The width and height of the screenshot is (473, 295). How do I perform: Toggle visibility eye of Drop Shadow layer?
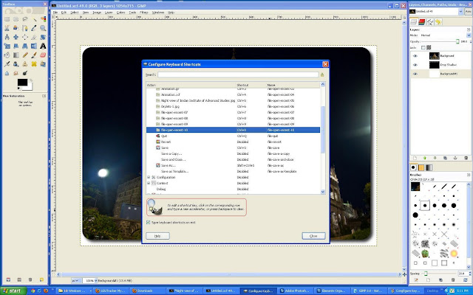coord(415,65)
